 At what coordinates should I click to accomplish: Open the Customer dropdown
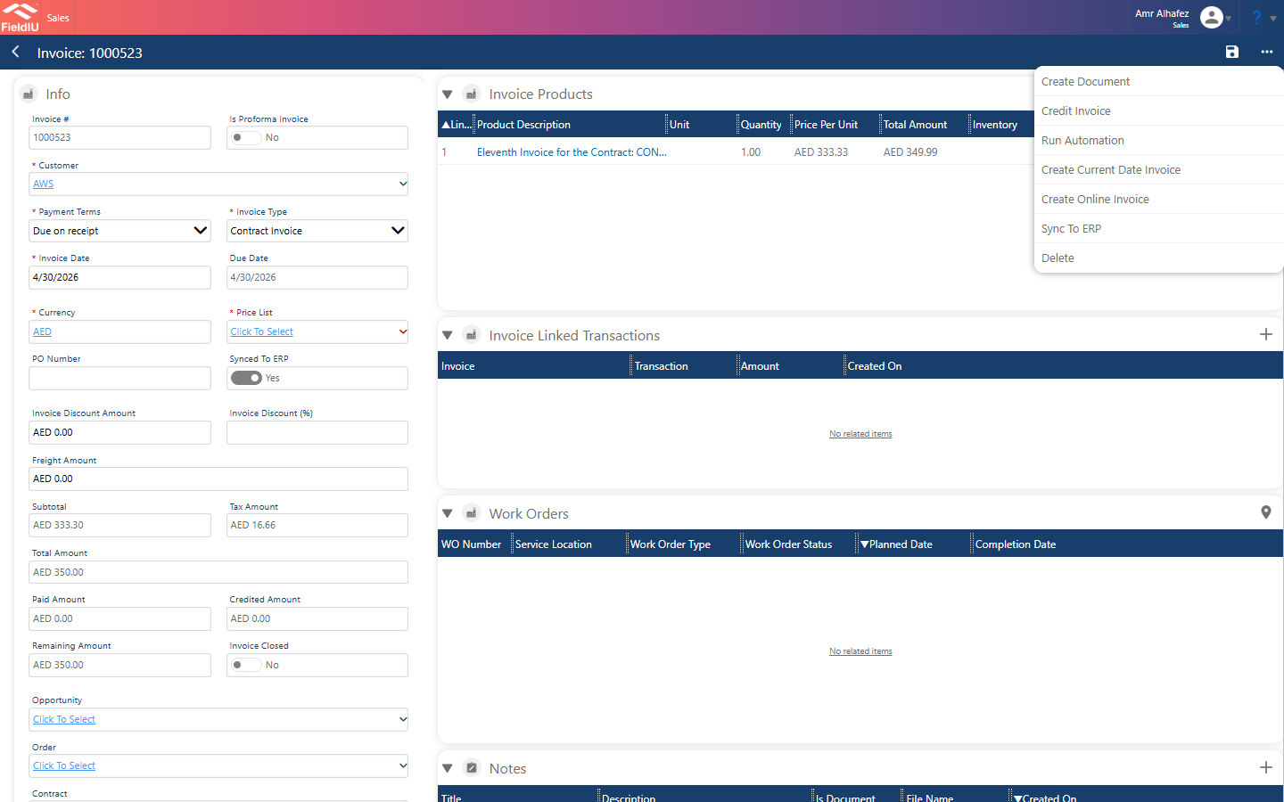(403, 184)
